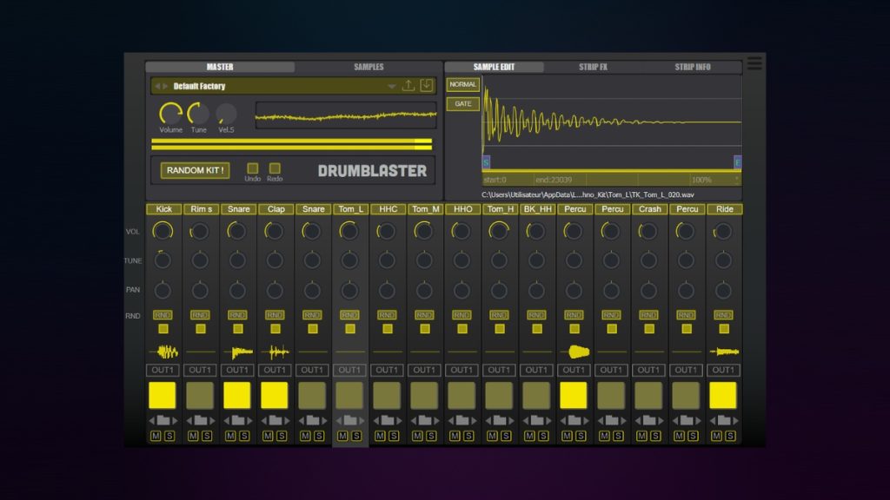Switch to the MASTER tab
Screen dimensions: 890x500
(220, 67)
